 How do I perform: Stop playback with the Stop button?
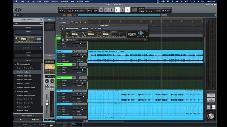click(x=112, y=10)
